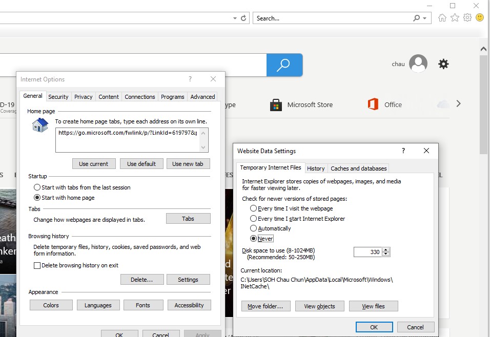490x337 pixels.
Task: Click the Delete... browsing history button
Action: [142, 280]
